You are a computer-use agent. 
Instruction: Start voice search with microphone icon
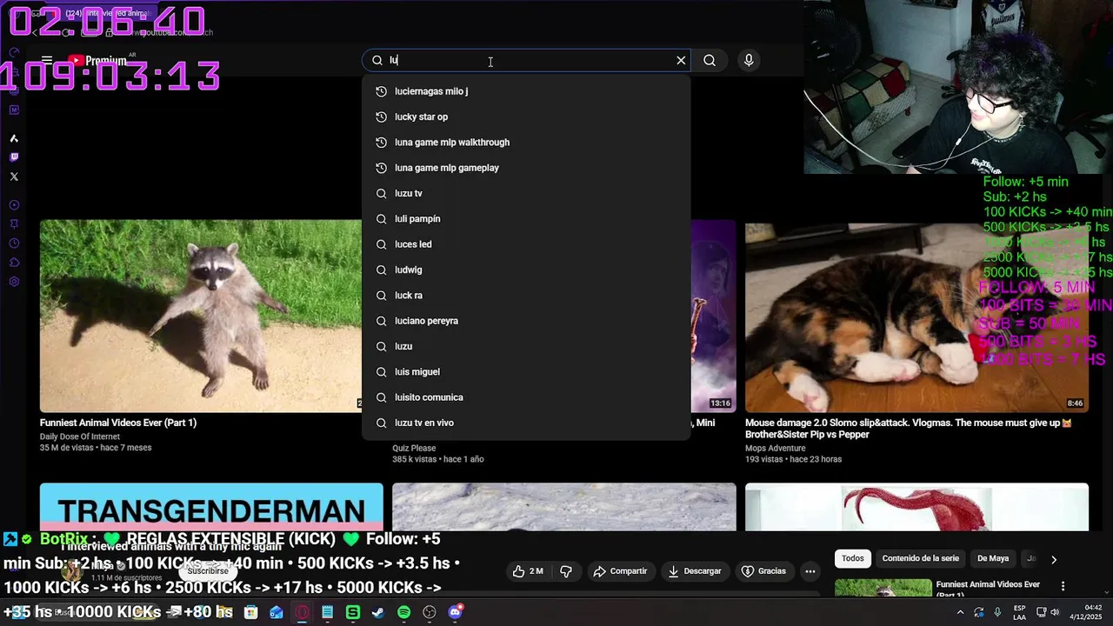[749, 60]
